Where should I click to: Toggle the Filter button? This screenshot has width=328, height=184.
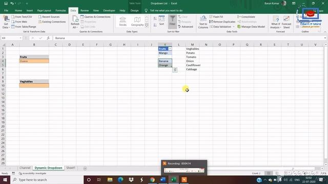172,21
